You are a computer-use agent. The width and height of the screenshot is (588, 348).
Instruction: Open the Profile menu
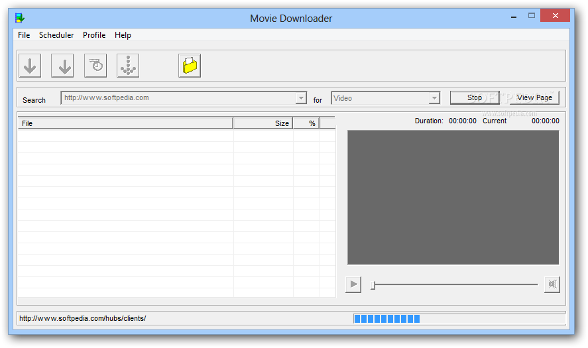94,35
